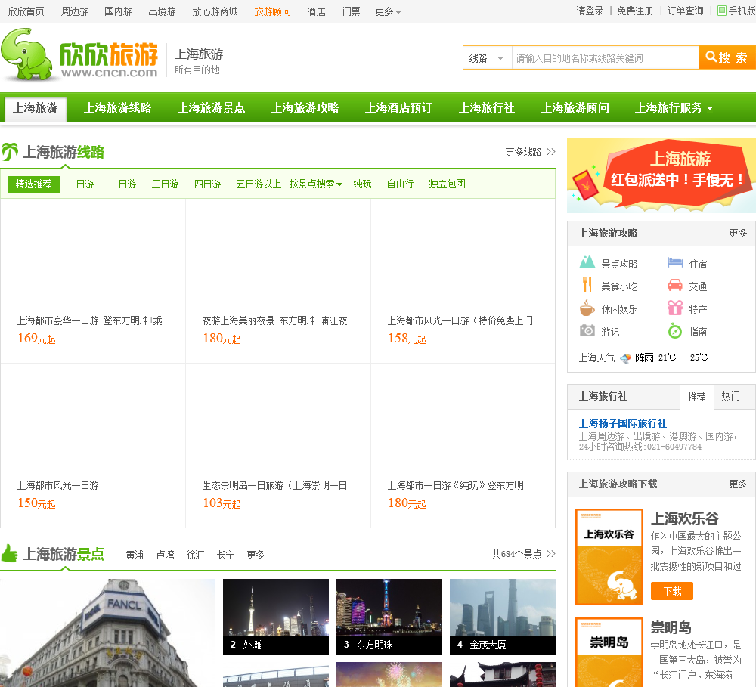Open the 上海旅游线路 nav item
This screenshot has height=687, width=756.
tap(118, 107)
